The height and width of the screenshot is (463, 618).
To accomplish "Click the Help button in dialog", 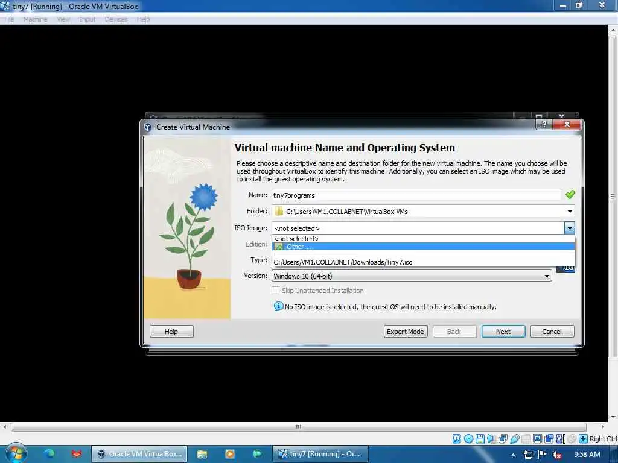I will coord(171,332).
